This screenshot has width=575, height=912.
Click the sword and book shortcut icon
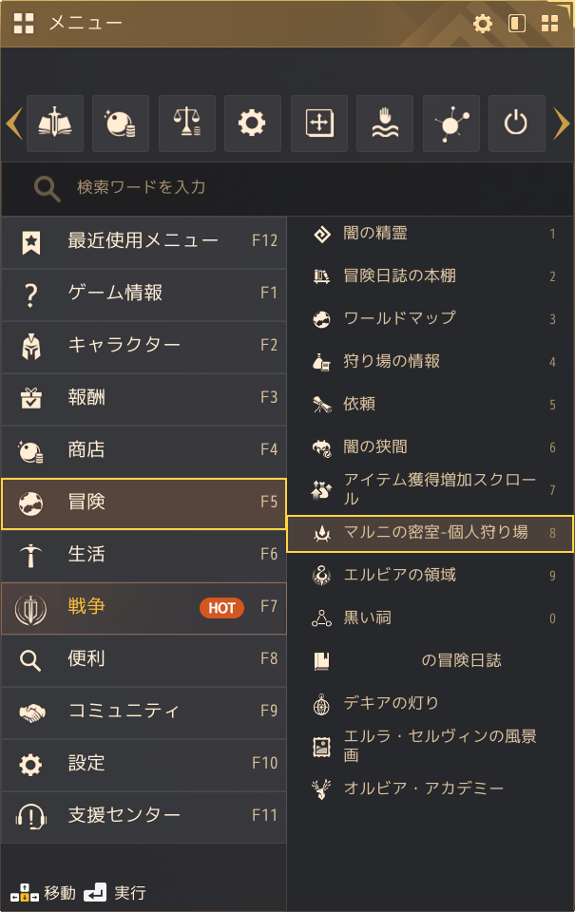[x=55, y=123]
